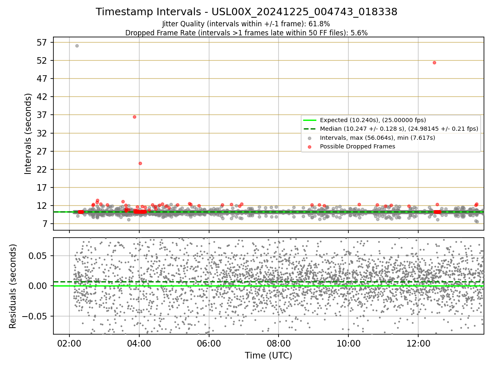Click the '7' y-axis tick label
Viewport: 493px width, 370px height.
[x=46, y=224]
